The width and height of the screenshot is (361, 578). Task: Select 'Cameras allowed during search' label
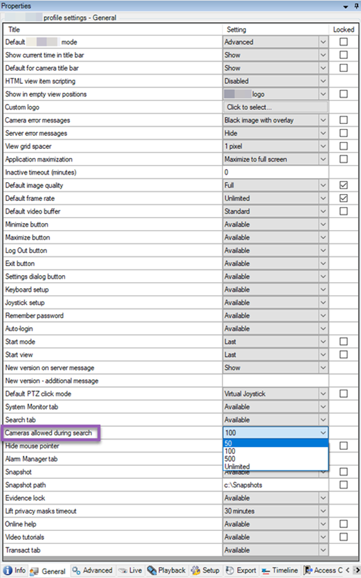49,432
